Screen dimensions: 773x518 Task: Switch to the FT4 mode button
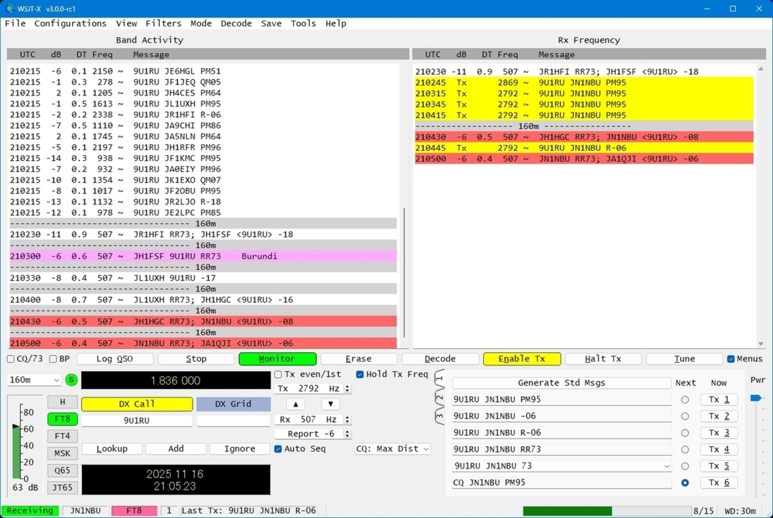(62, 436)
